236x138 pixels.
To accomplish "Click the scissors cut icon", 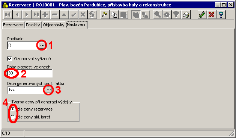I will point(105,15).
